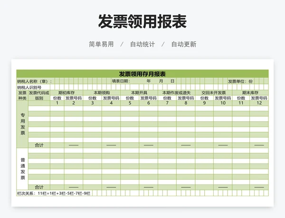Viewport: 285px width, 218px height.
Task: Click the 自动更新 subtitle text
Action: tap(184, 44)
